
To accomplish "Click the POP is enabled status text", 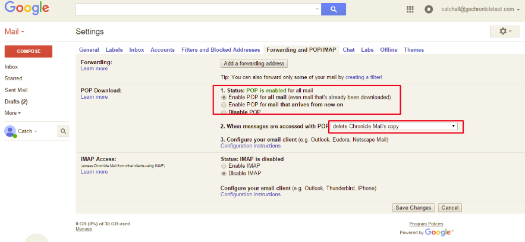I will click(266, 90).
